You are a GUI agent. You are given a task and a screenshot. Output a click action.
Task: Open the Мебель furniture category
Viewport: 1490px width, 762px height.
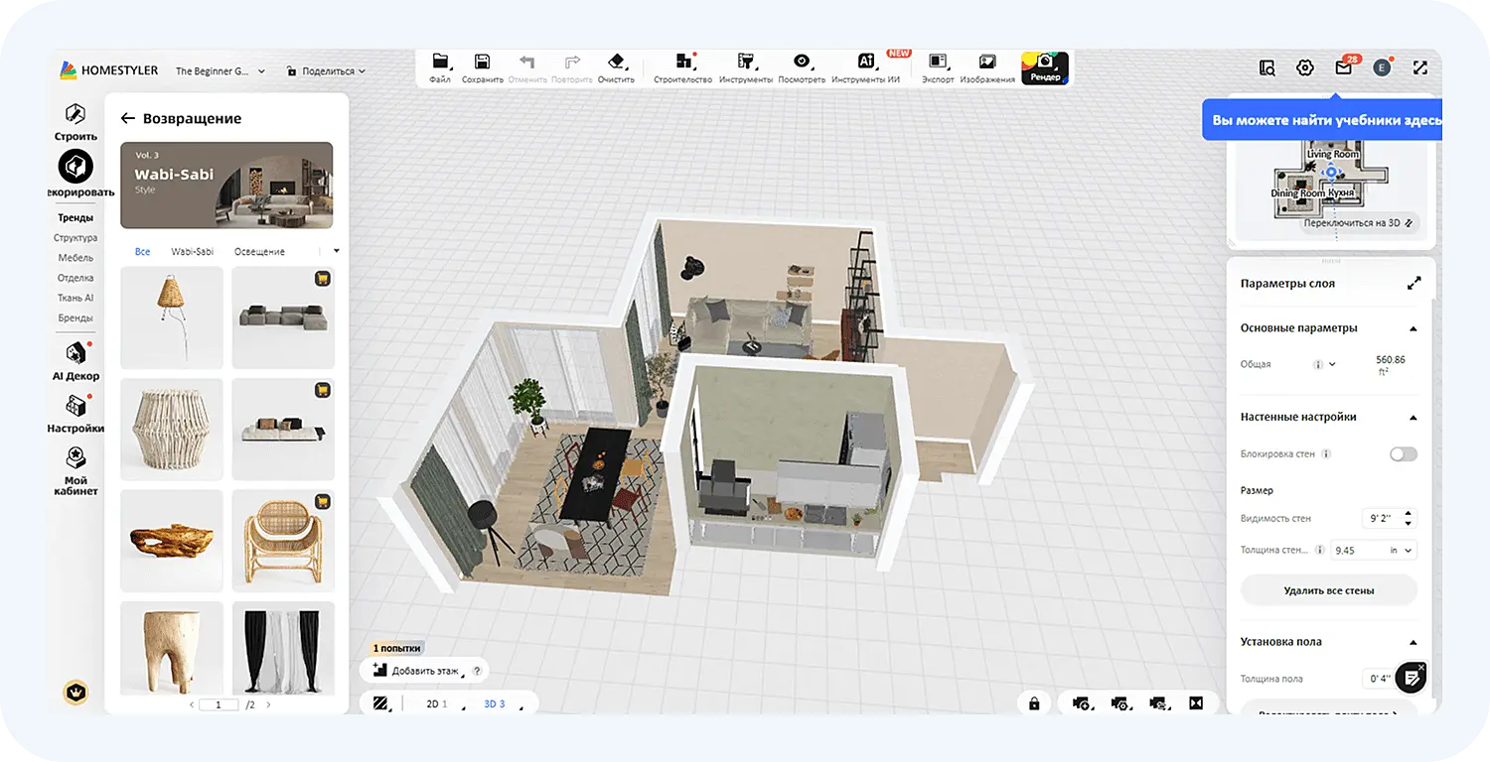pos(75,258)
